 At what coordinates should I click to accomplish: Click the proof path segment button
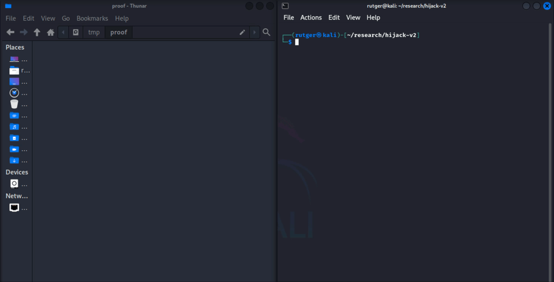(x=119, y=32)
